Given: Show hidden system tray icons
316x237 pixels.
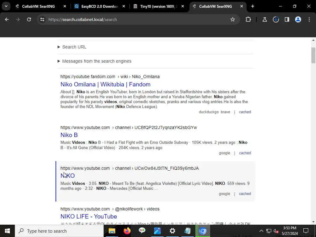Looking at the screenshot, I should pyautogui.click(x=261, y=231).
